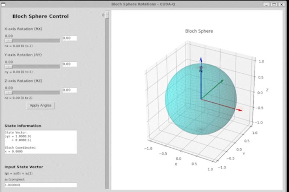Open the window menu icon in title bar
Screen dimensions: 289x192
pyautogui.click(x=3, y=4)
